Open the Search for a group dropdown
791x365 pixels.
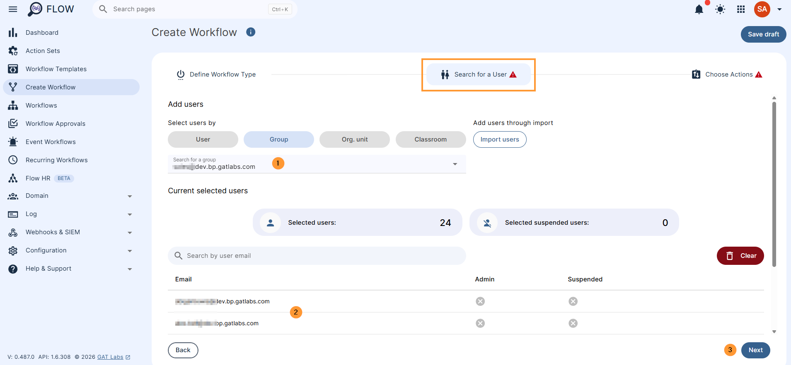pos(317,164)
